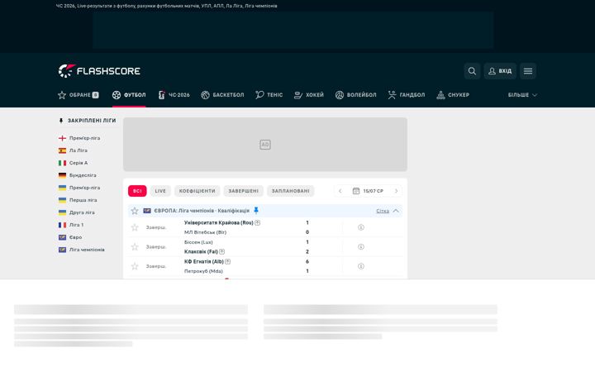Switch to the ХОКЕЙ tab
Image resolution: width=595 pixels, height=372 pixels.
(x=309, y=95)
